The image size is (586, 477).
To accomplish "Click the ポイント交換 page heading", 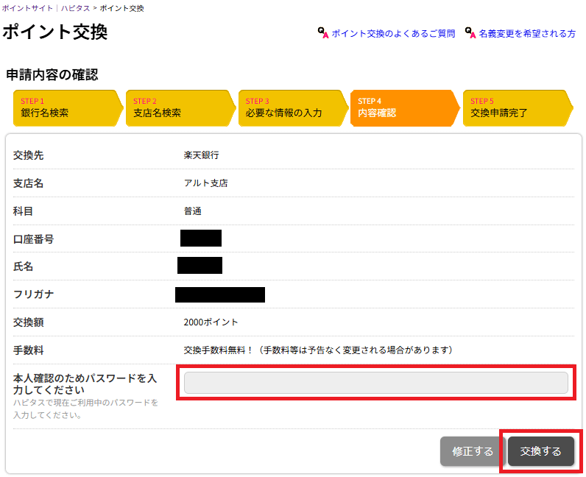I will point(55,33).
